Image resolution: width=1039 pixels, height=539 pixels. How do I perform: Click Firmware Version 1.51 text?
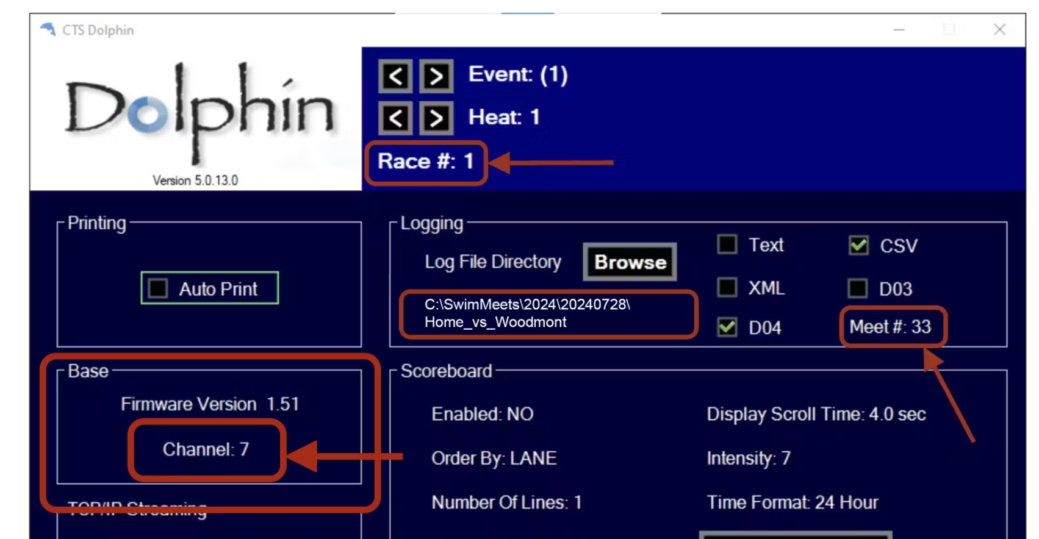(210, 404)
